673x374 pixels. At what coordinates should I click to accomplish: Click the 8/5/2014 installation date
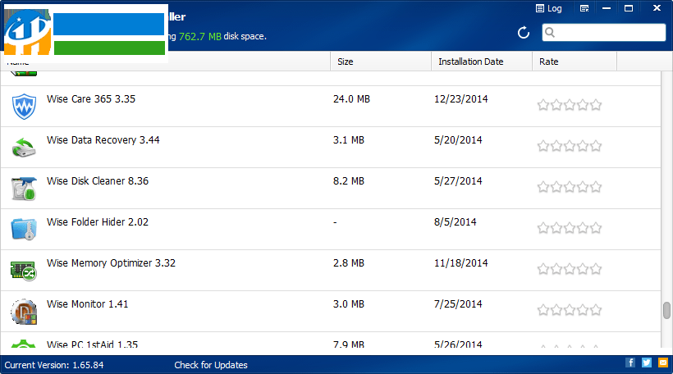click(455, 222)
